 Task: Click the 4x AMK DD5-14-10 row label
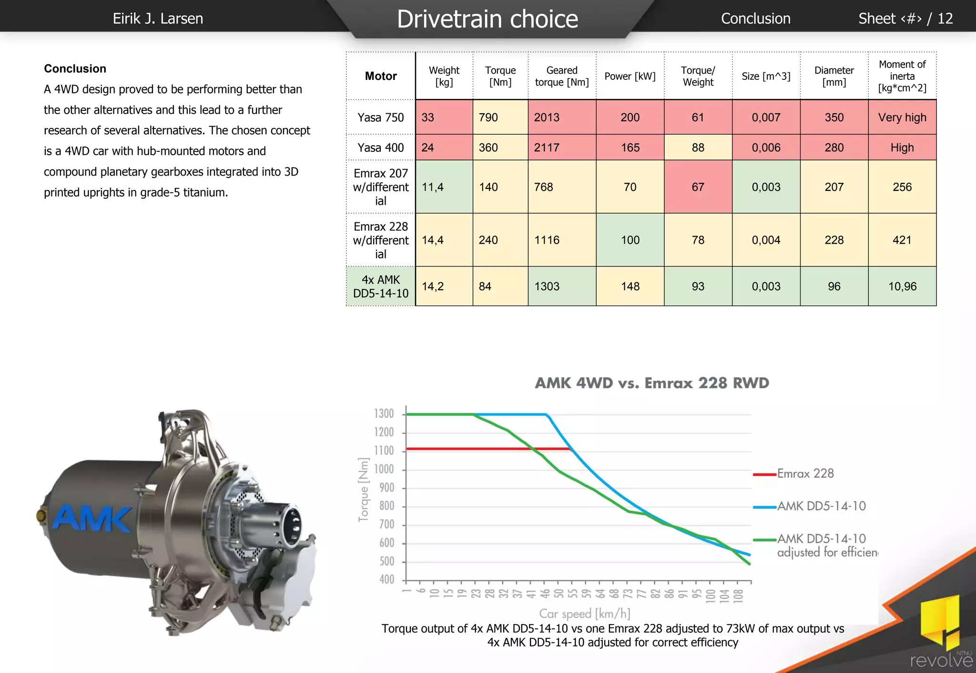pos(381,287)
